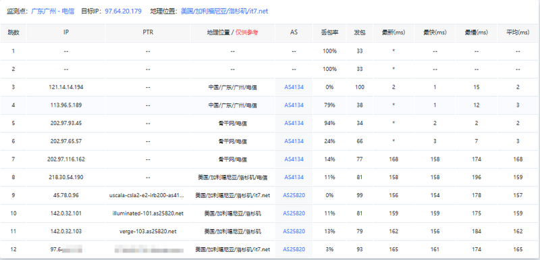540x260 pixels.
Task: Select IP cell 142.0.32.103
Action: pyautogui.click(x=66, y=232)
